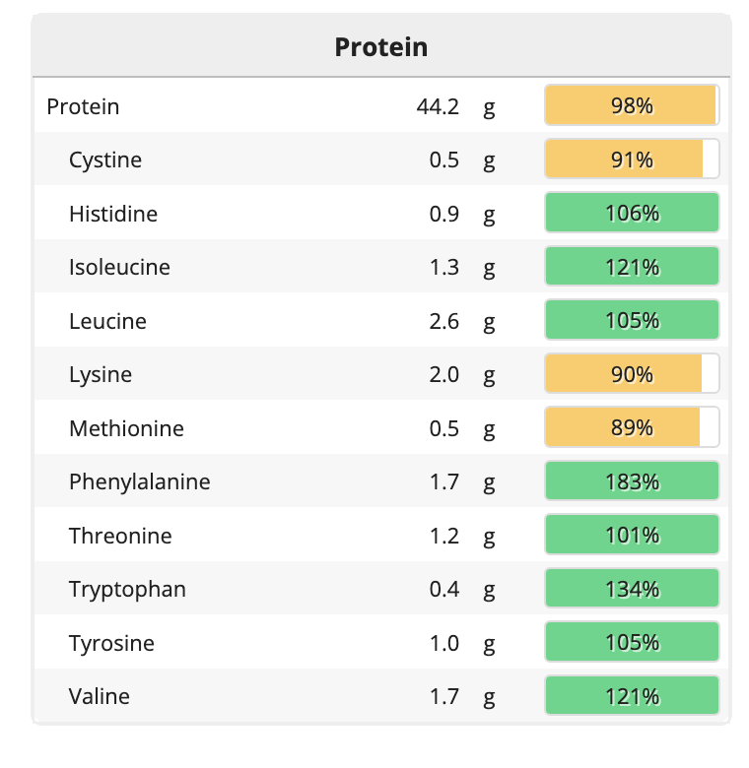Open the Isoleucine nutrient row label

[119, 267]
